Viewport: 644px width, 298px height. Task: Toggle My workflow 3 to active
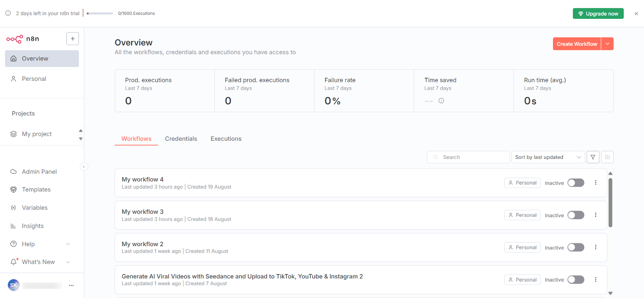click(x=576, y=215)
